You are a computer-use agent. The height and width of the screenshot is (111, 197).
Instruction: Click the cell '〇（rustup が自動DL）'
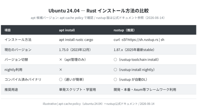pos(131,80)
